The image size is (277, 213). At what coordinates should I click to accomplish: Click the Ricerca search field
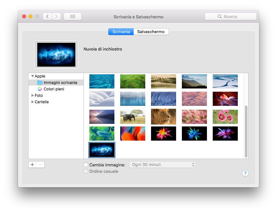click(230, 16)
